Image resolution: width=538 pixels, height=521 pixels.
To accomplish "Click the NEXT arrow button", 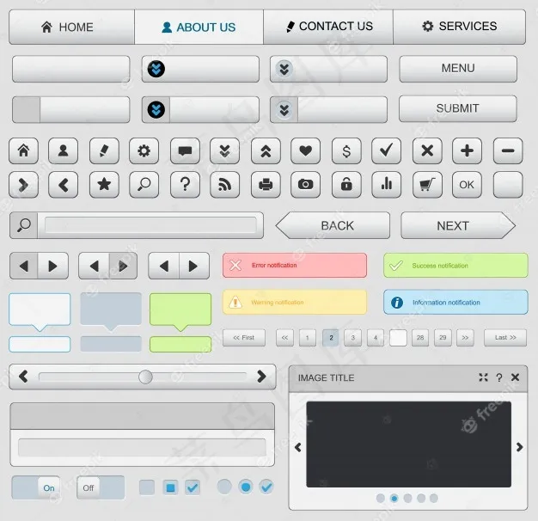I will click(x=457, y=225).
